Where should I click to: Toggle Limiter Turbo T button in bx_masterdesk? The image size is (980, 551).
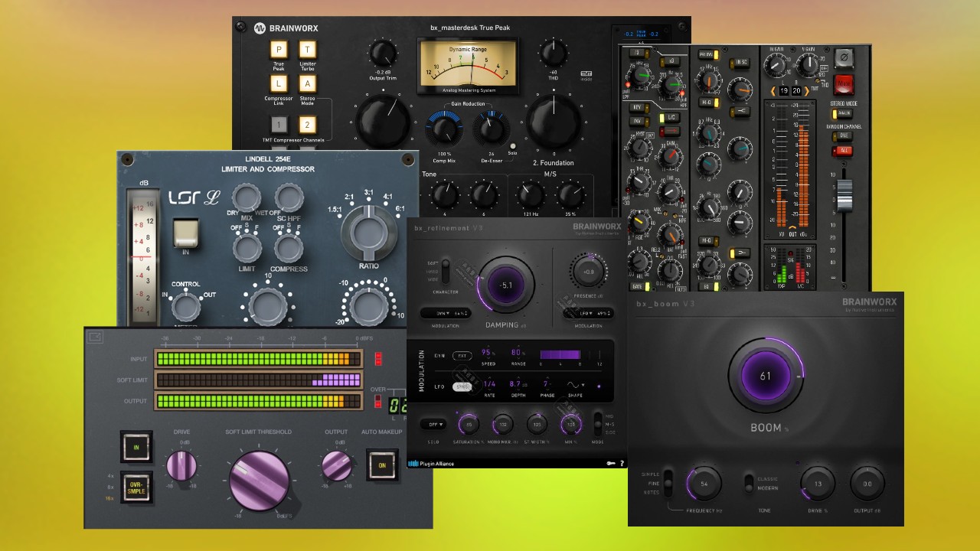307,51
